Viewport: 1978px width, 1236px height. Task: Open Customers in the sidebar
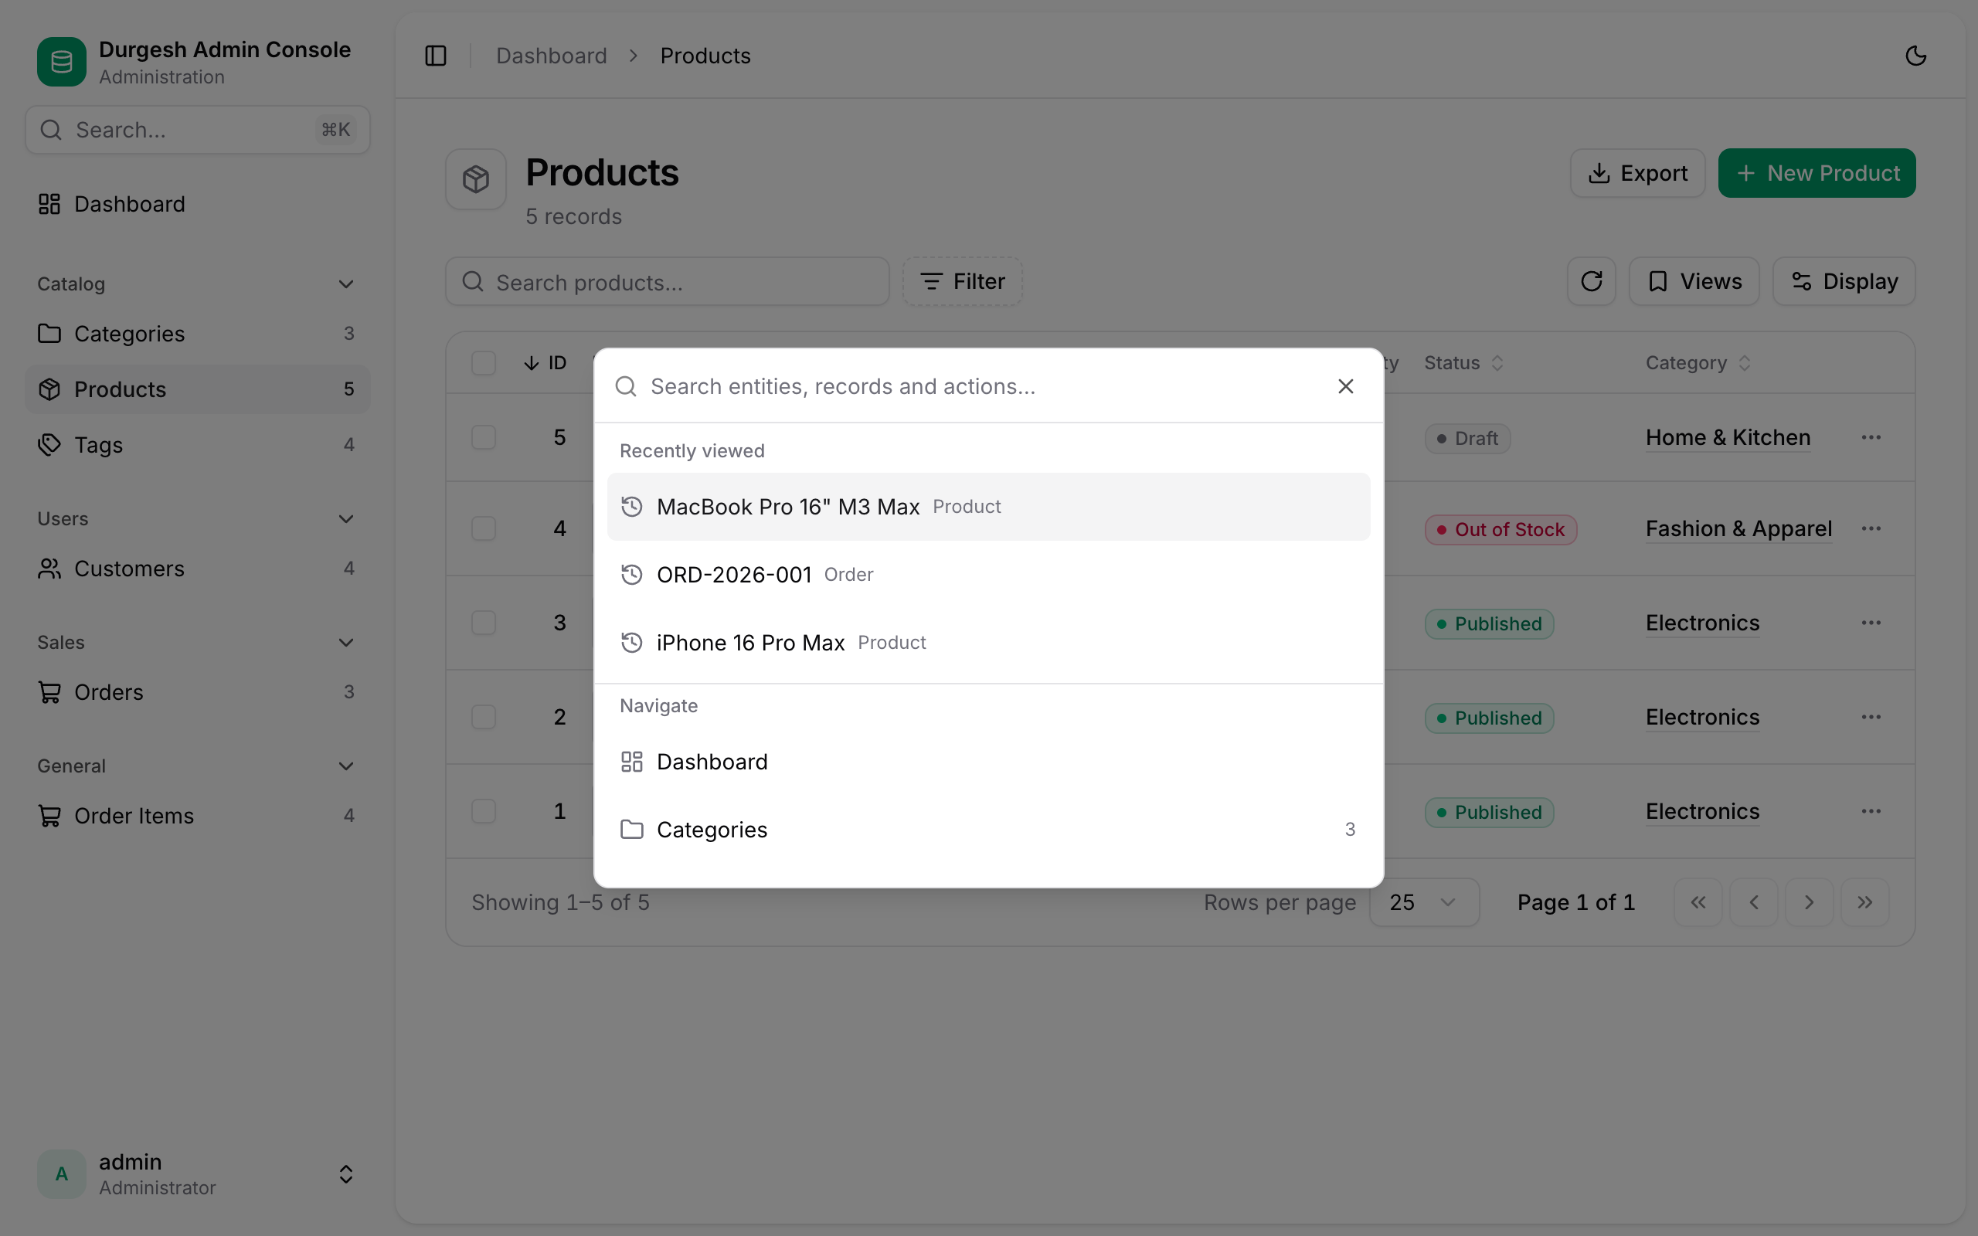click(x=197, y=568)
